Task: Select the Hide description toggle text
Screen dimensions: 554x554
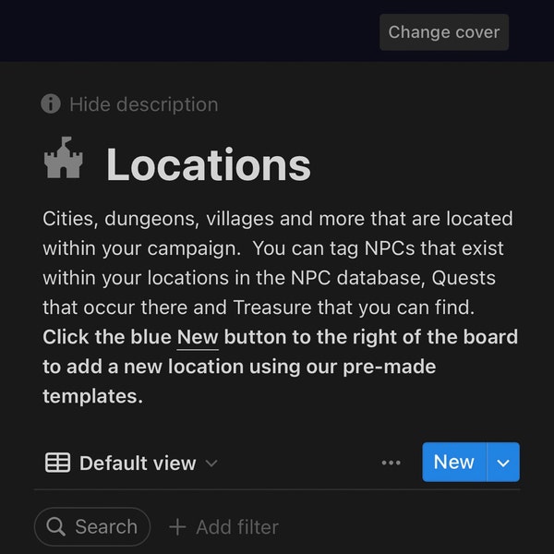Action: (143, 104)
